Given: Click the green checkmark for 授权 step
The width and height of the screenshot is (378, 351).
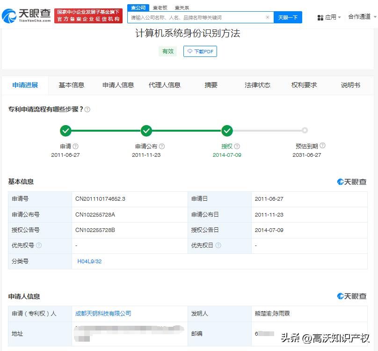Looking at the screenshot, I should click(x=227, y=131).
